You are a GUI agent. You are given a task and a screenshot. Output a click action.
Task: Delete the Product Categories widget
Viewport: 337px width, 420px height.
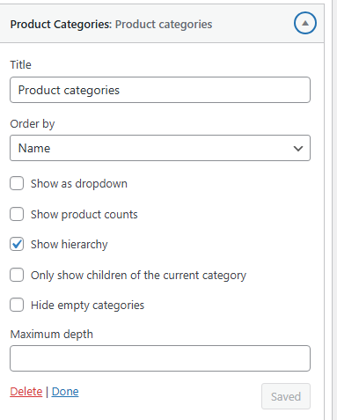(26, 392)
